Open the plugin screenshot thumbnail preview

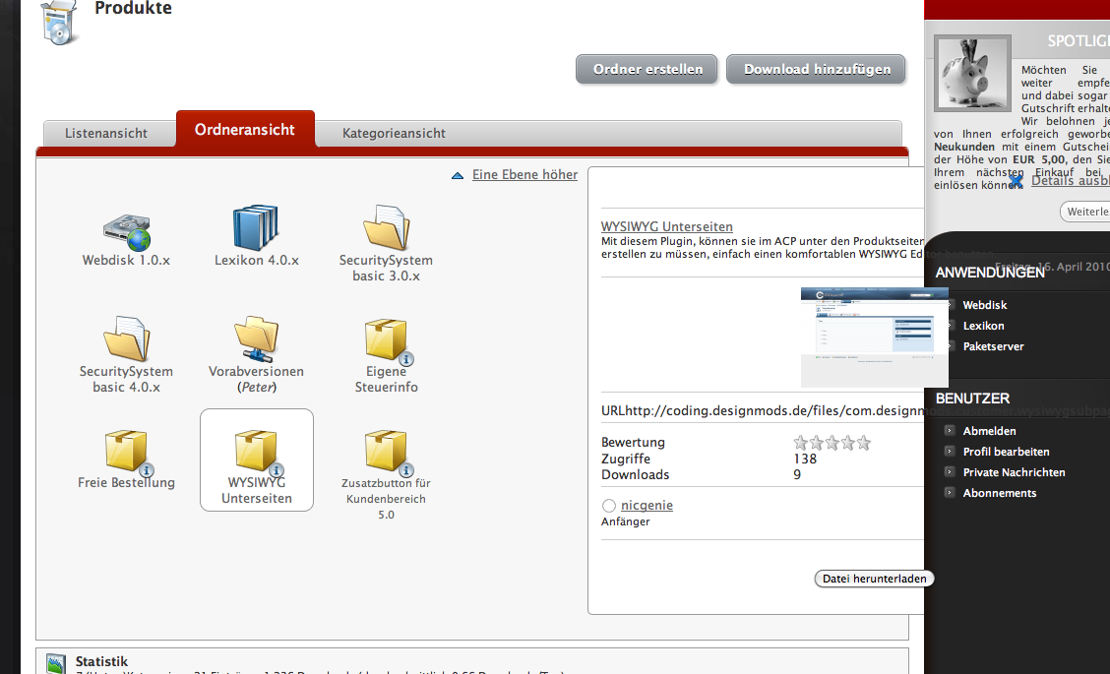874,337
